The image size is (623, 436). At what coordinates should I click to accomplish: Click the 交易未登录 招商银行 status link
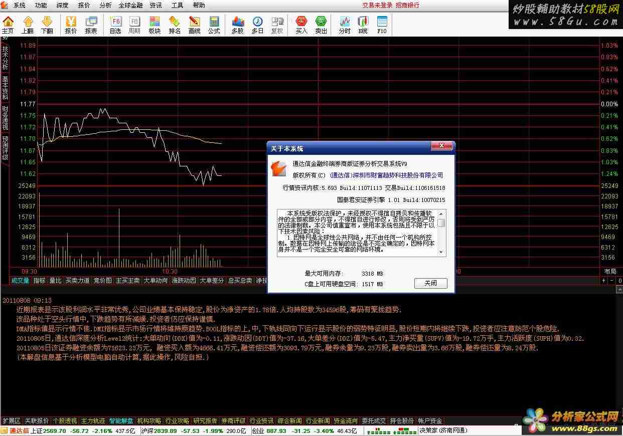coord(391,5)
